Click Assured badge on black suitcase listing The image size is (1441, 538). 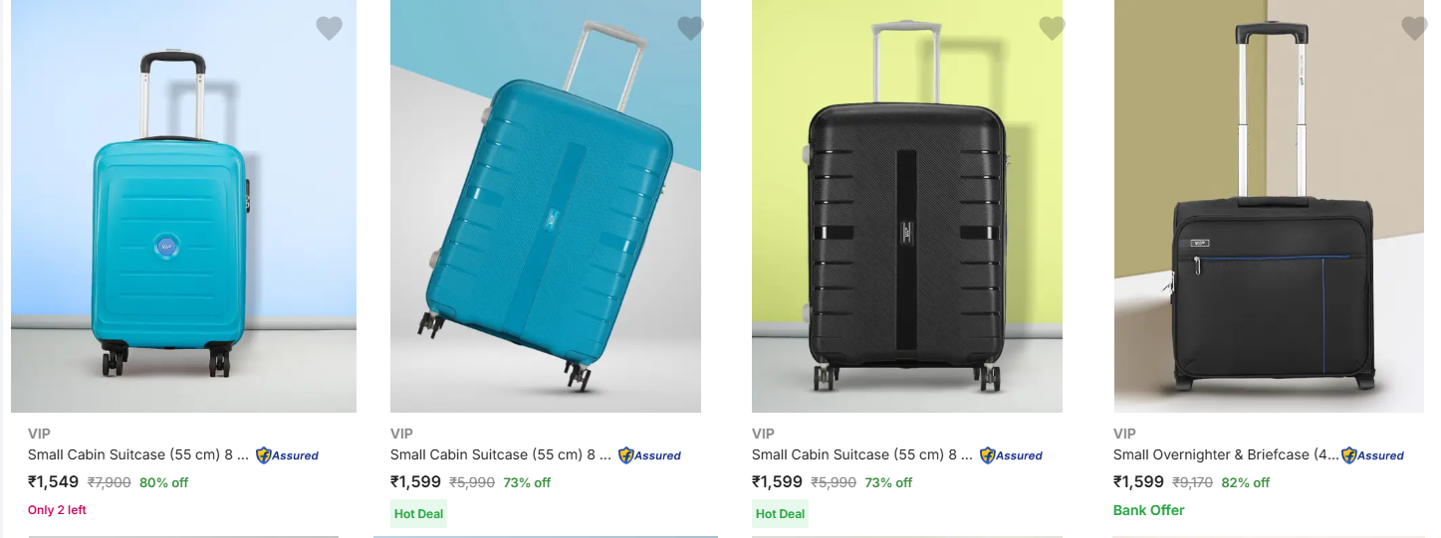click(1011, 455)
